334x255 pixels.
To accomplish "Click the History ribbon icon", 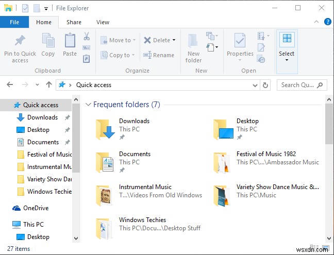I will 261,59.
